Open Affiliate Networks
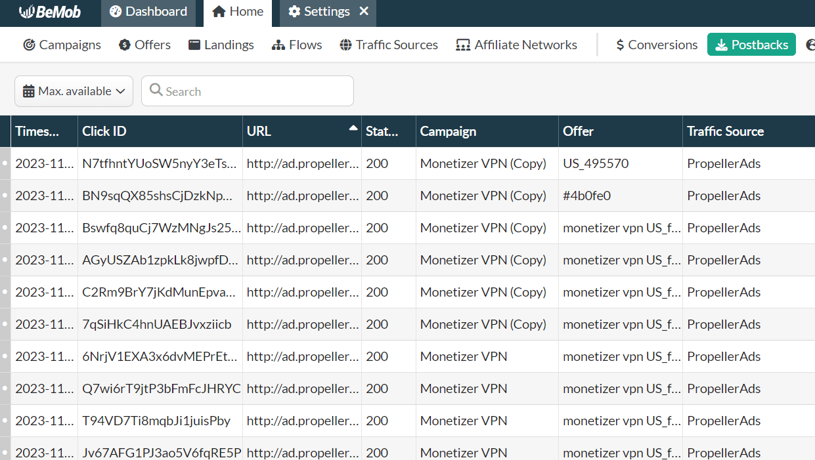This screenshot has height=460, width=815. (x=517, y=45)
